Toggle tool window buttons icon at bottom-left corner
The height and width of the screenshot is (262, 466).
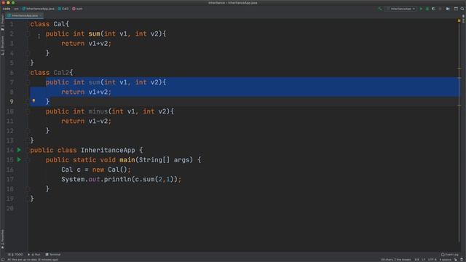click(x=2, y=260)
